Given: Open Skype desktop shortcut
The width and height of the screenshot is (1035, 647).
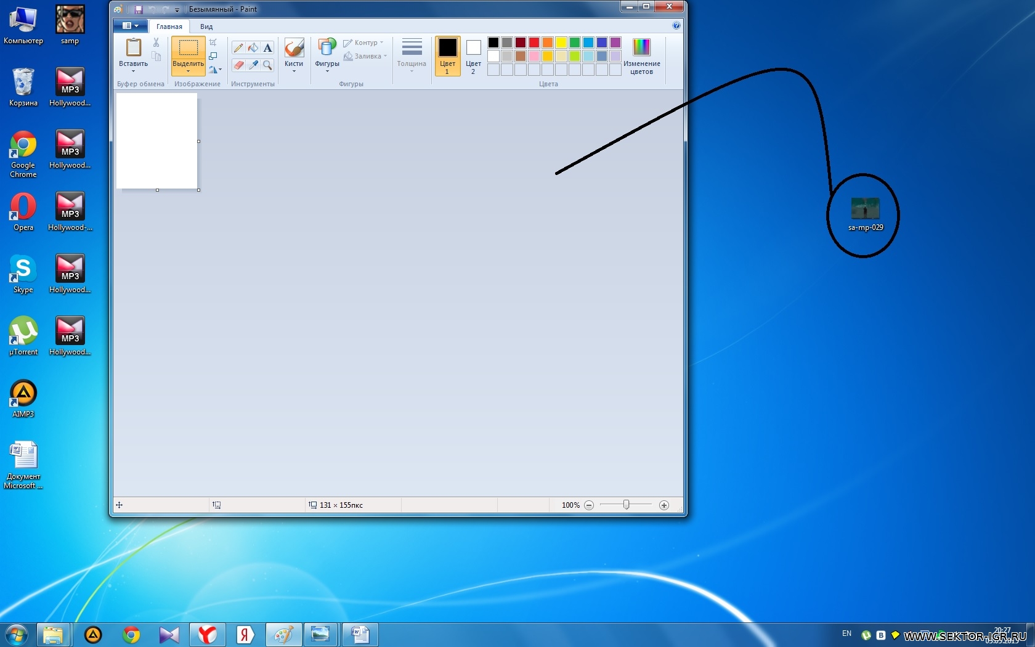Looking at the screenshot, I should click(23, 274).
